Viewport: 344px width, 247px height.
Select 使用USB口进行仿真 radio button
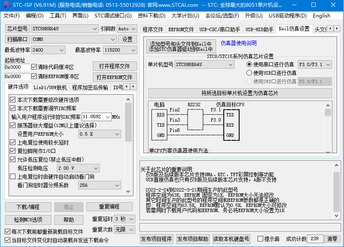point(249,73)
